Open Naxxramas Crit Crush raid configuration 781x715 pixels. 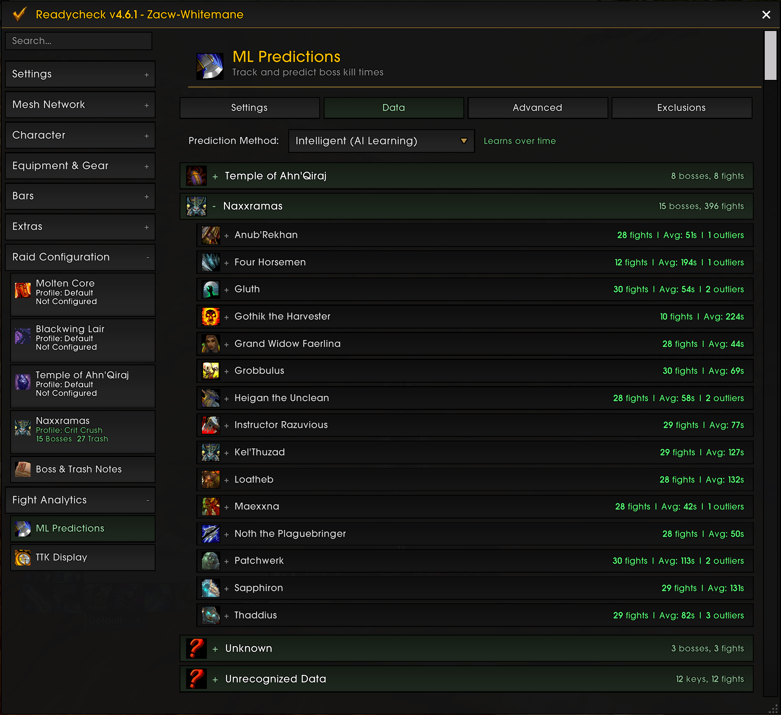(83, 432)
